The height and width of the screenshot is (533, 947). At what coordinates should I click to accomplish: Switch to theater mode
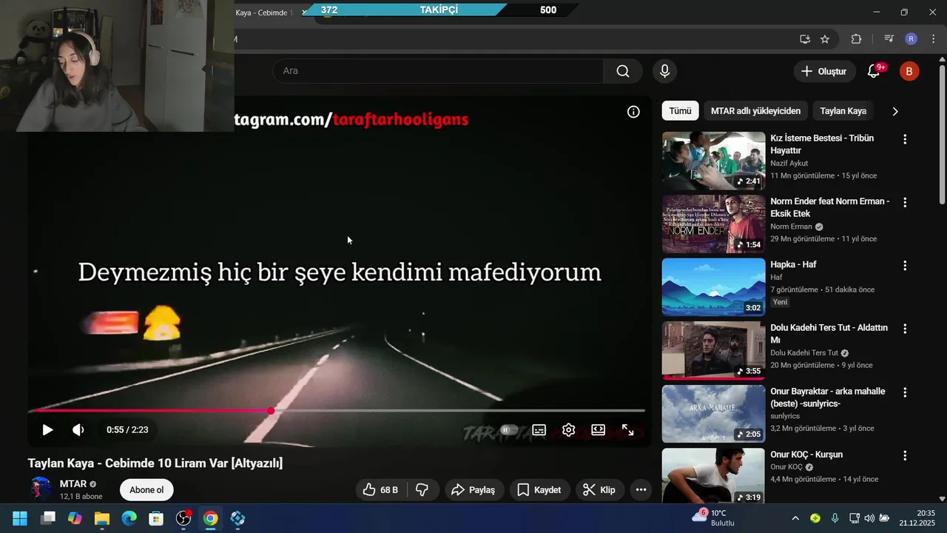point(598,429)
